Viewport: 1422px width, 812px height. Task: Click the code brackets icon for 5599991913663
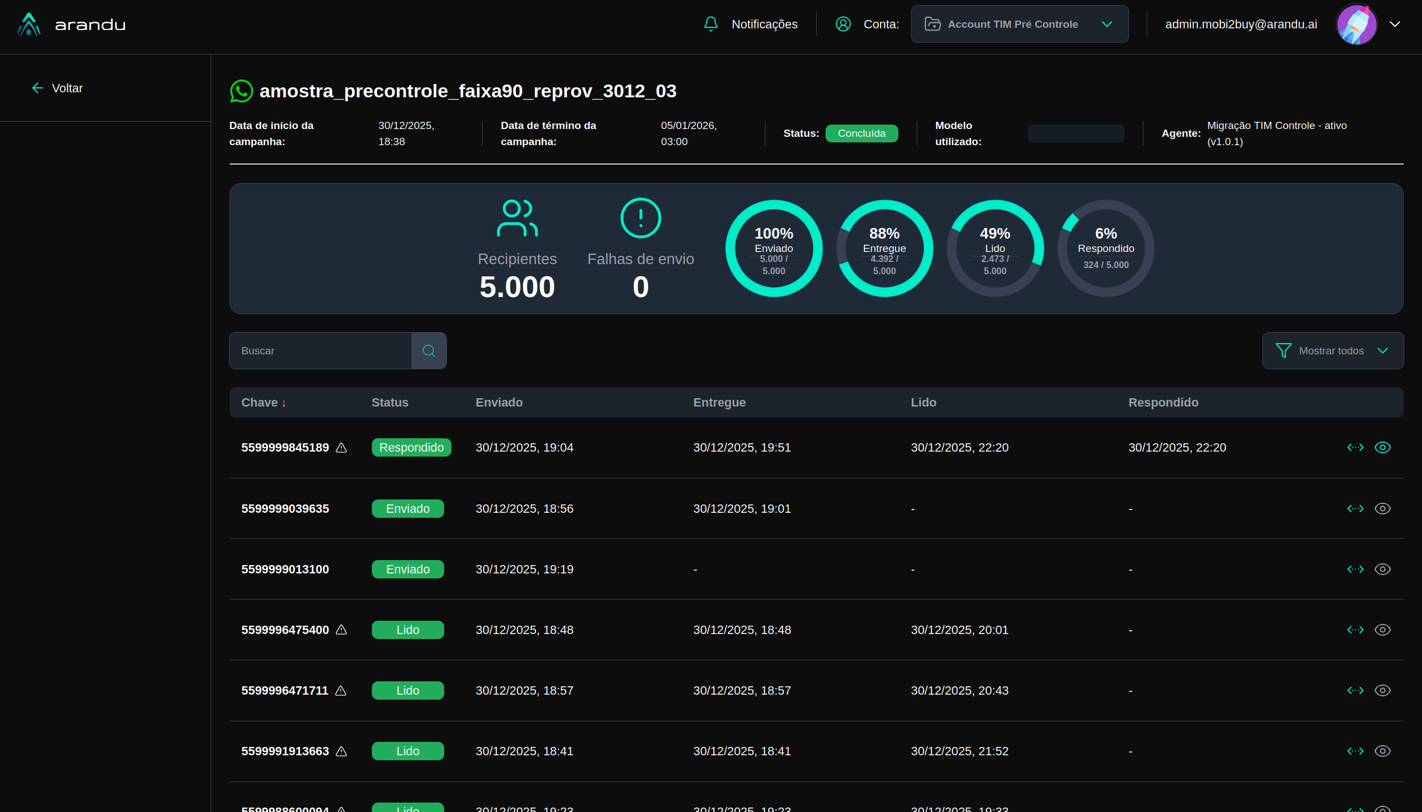click(1355, 751)
